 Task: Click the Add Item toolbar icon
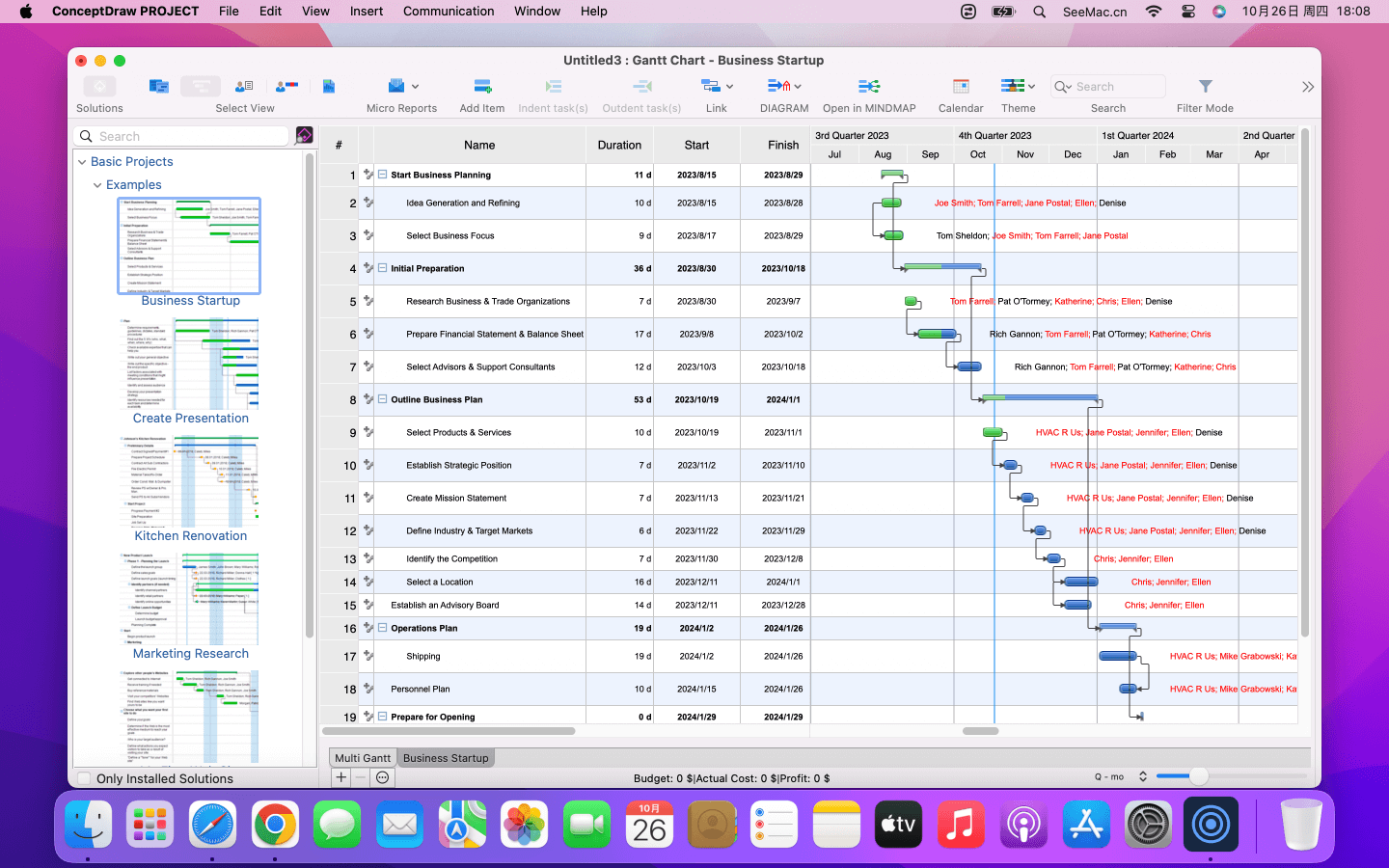482,87
